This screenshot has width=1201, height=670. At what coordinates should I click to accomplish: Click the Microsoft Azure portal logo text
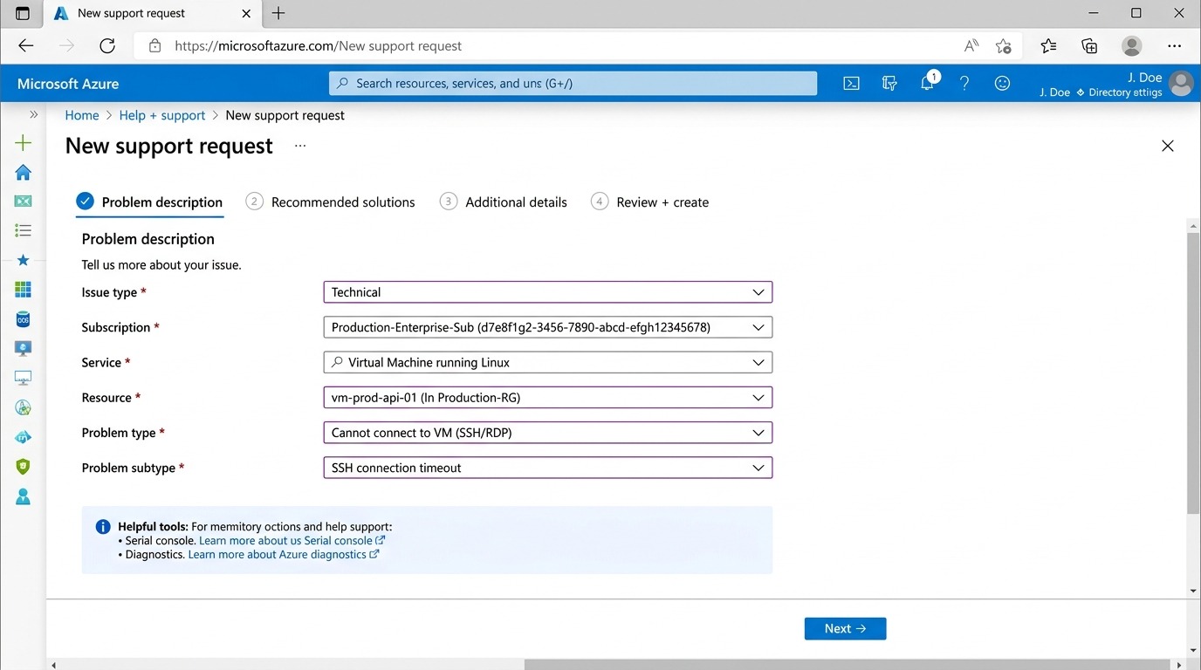[x=68, y=84]
